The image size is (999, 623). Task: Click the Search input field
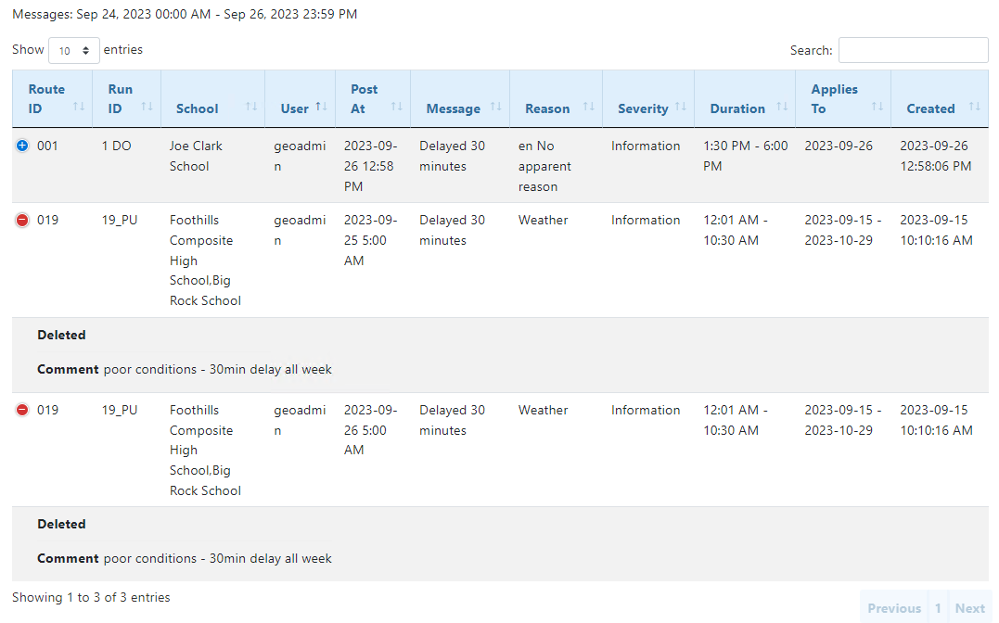913,51
